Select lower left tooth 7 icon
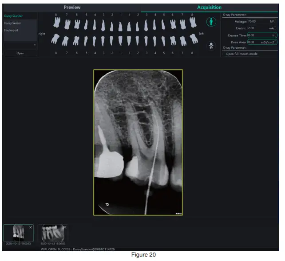Screen dimensions: 285x261 coord(183,41)
